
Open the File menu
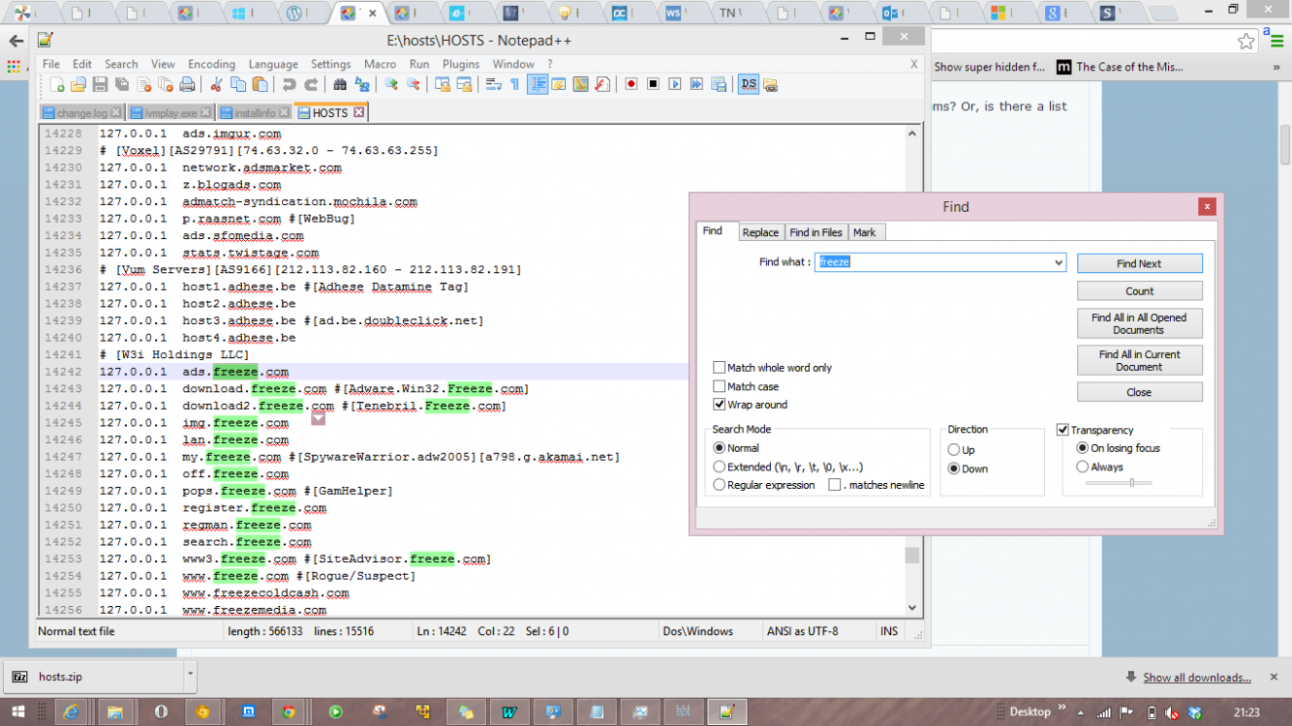51,64
